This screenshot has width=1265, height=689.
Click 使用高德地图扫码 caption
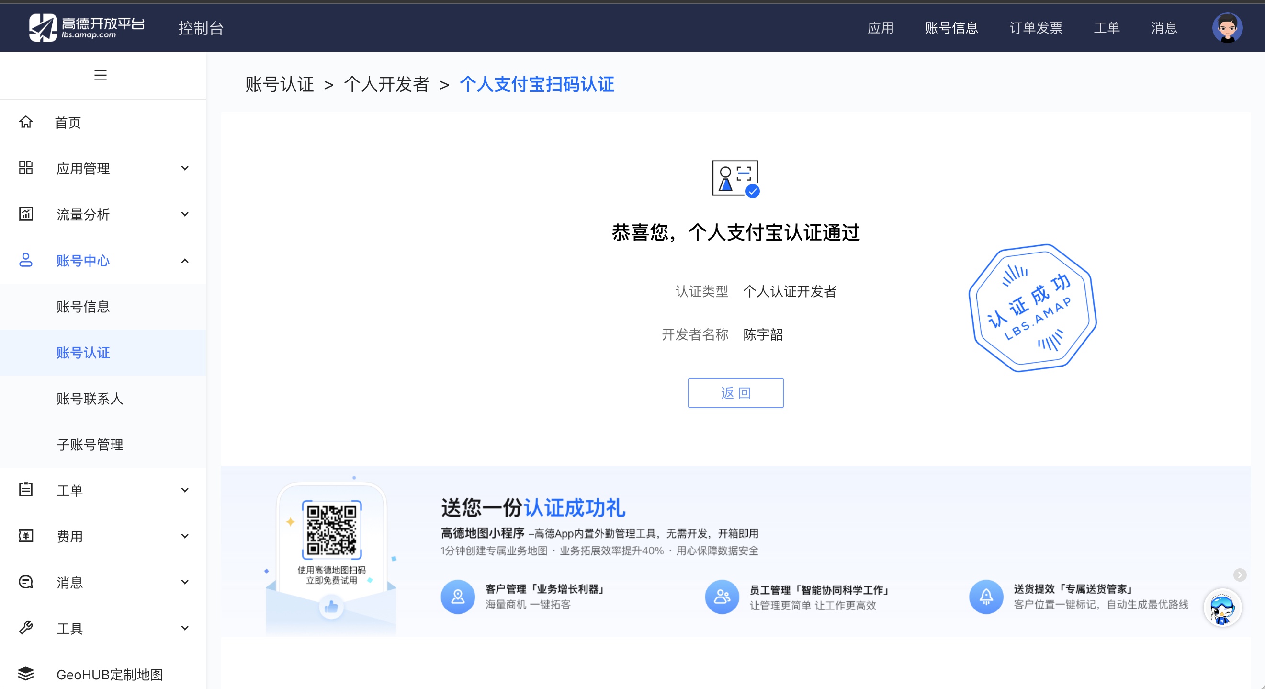point(331,570)
